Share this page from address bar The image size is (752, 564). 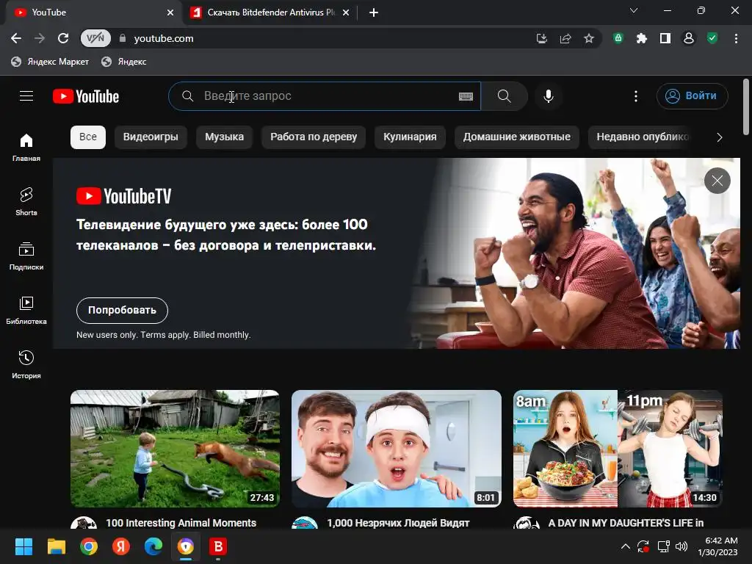click(x=565, y=38)
